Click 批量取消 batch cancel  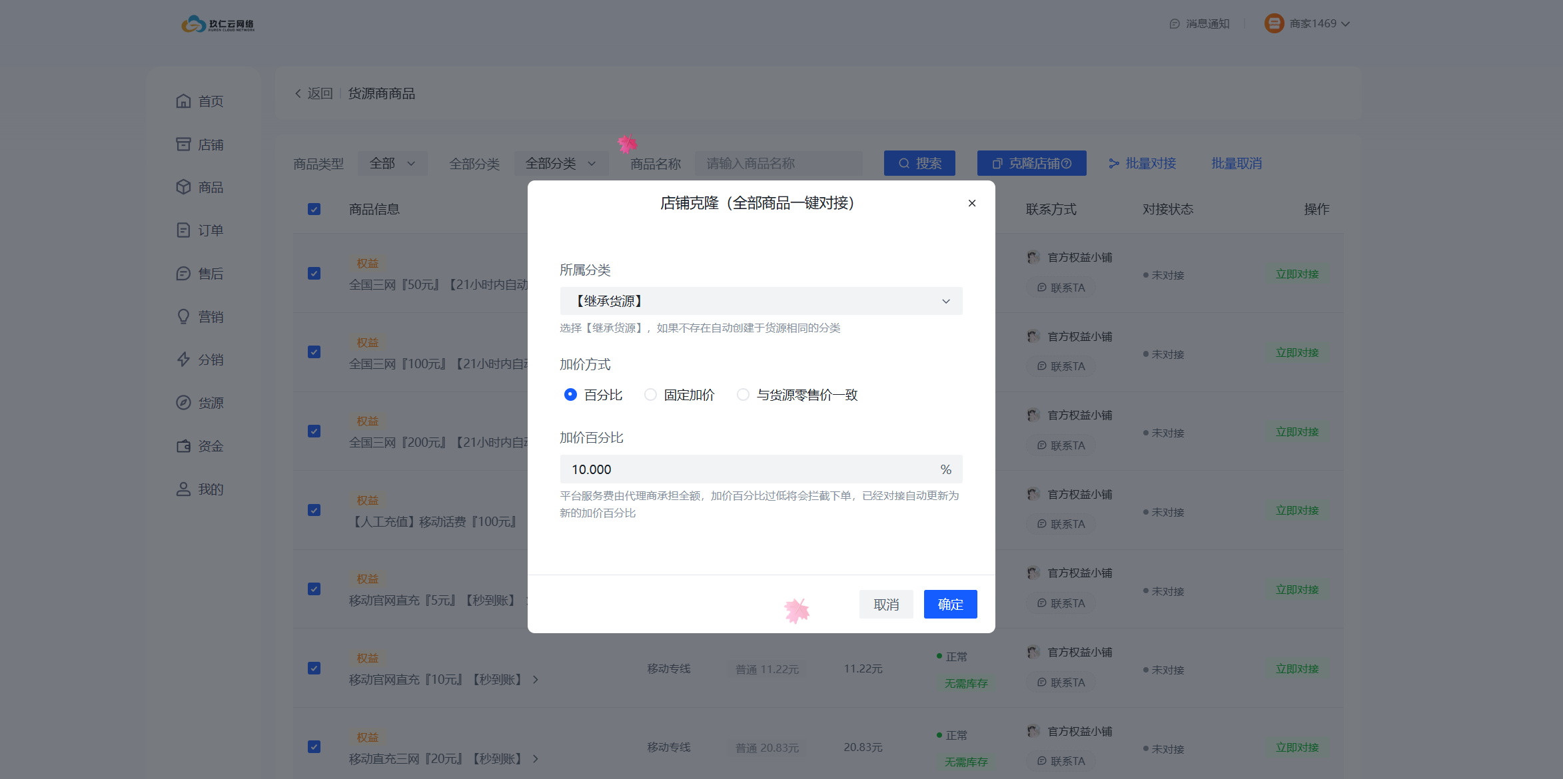point(1237,163)
